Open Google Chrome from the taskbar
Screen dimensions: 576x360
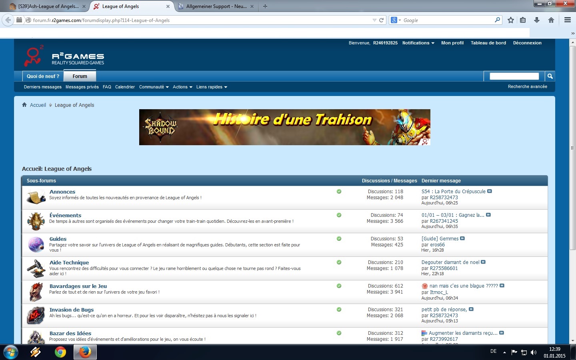coord(60,352)
